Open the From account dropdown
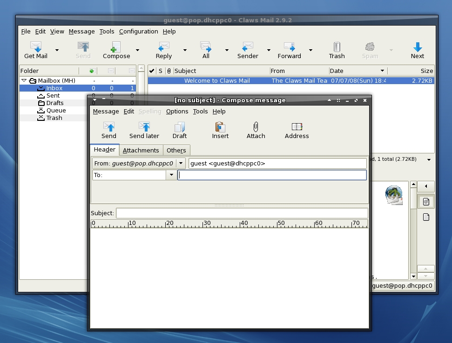Viewport: 452px width, 343px height. [181, 163]
